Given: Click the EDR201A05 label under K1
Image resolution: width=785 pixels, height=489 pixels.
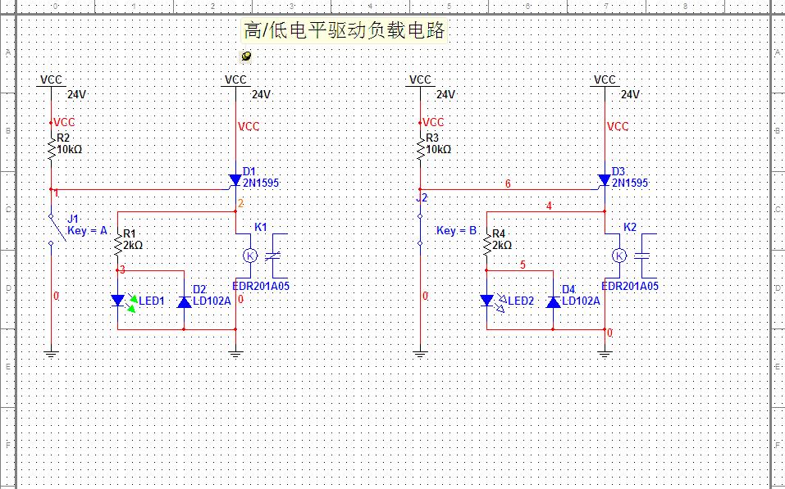Looking at the screenshot, I should click(261, 287).
